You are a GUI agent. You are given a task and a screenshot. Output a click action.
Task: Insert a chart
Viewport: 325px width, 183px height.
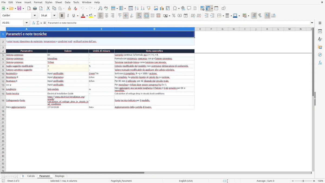point(162,8)
